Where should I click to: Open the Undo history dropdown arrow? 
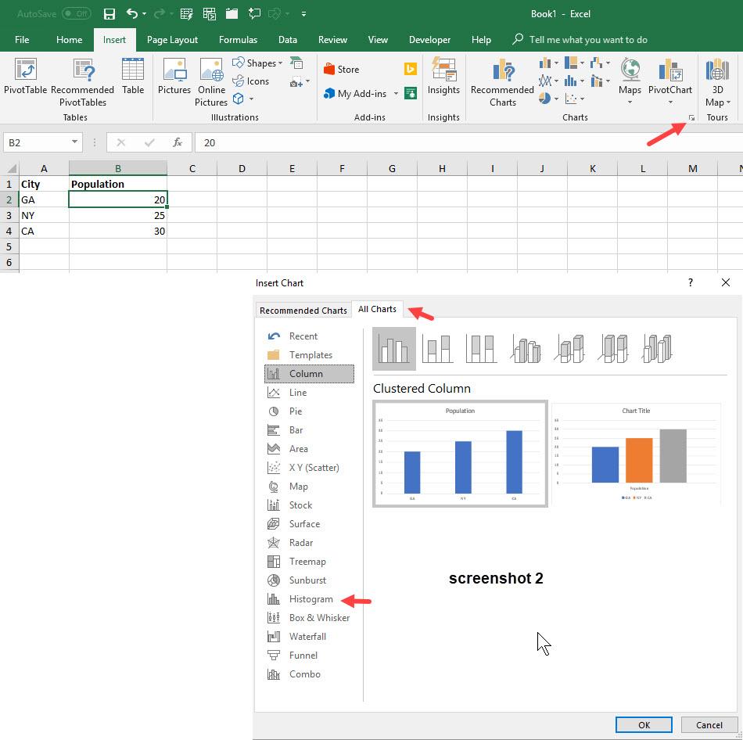tap(144, 14)
